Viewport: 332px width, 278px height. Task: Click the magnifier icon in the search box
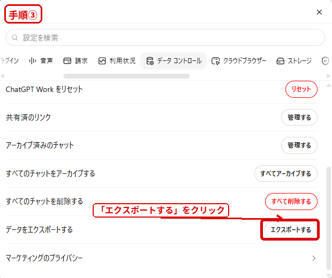(x=14, y=37)
